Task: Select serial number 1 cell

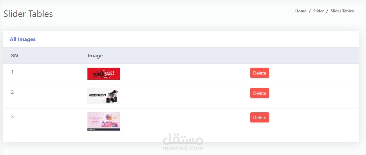Action: pyautogui.click(x=12, y=72)
